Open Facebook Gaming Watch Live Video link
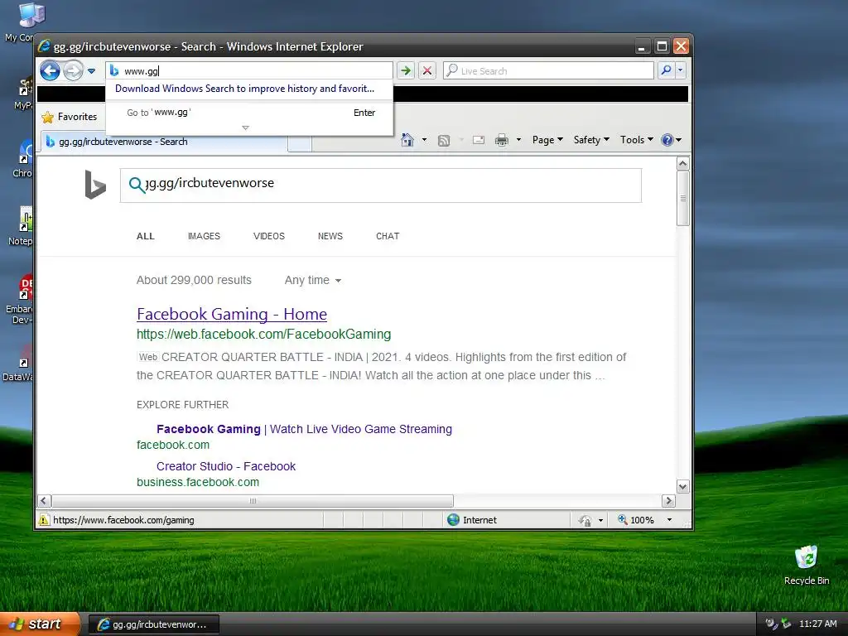Screen dimensions: 848x636 (304, 429)
